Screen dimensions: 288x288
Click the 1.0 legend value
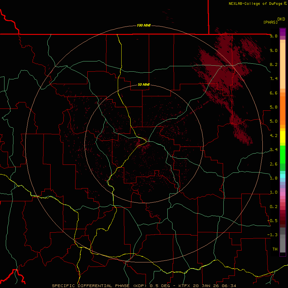click(274, 192)
